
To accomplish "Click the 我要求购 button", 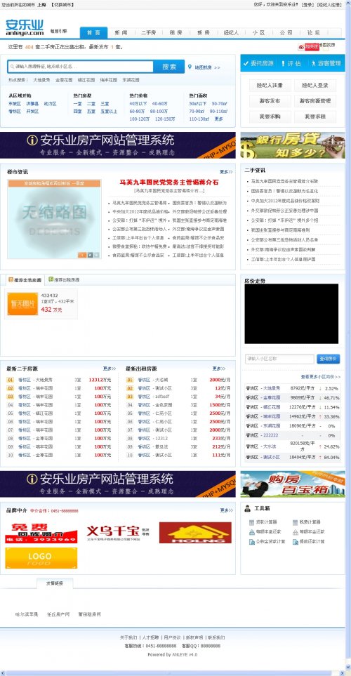I will pos(270,117).
